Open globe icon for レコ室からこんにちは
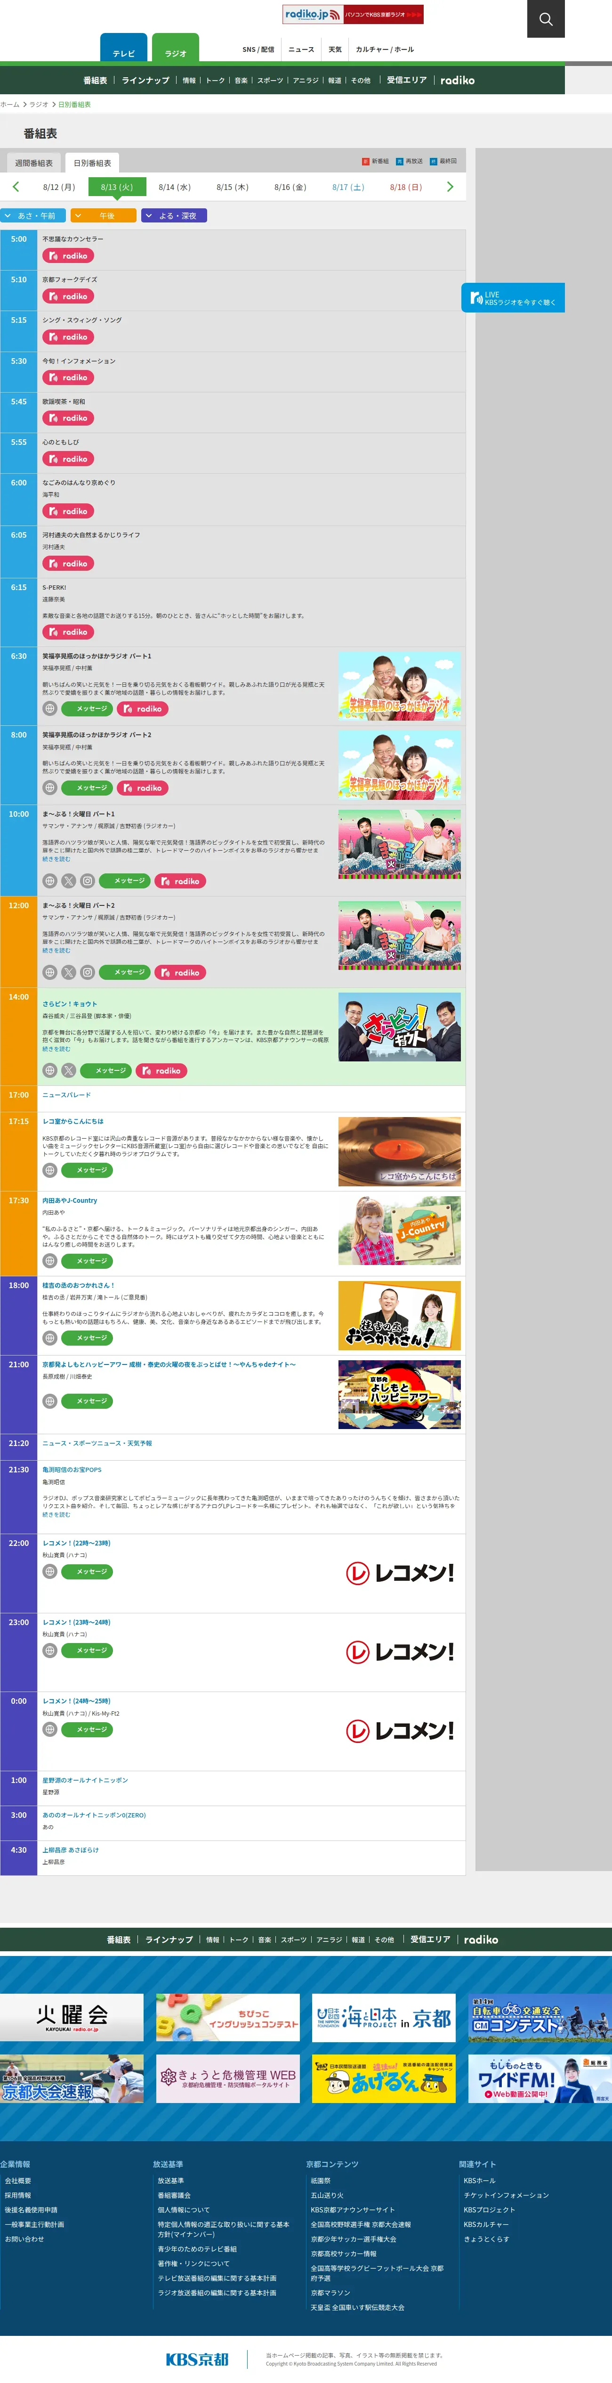 point(50,1170)
